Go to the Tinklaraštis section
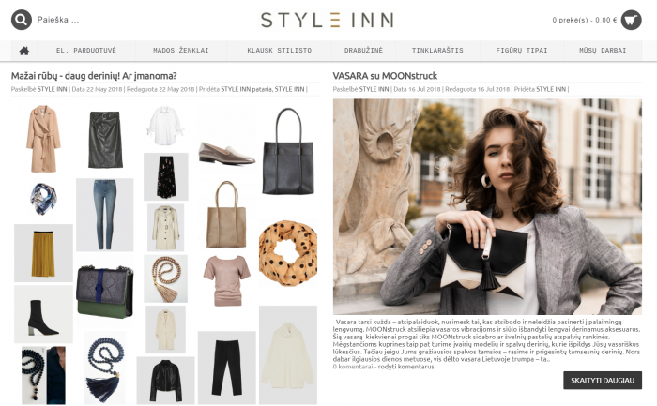Image resolution: width=657 pixels, height=406 pixels. (x=437, y=51)
